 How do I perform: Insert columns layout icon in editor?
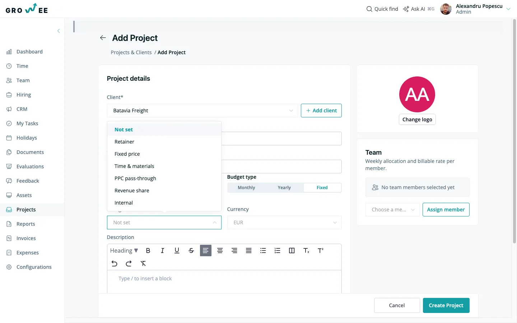point(292,251)
